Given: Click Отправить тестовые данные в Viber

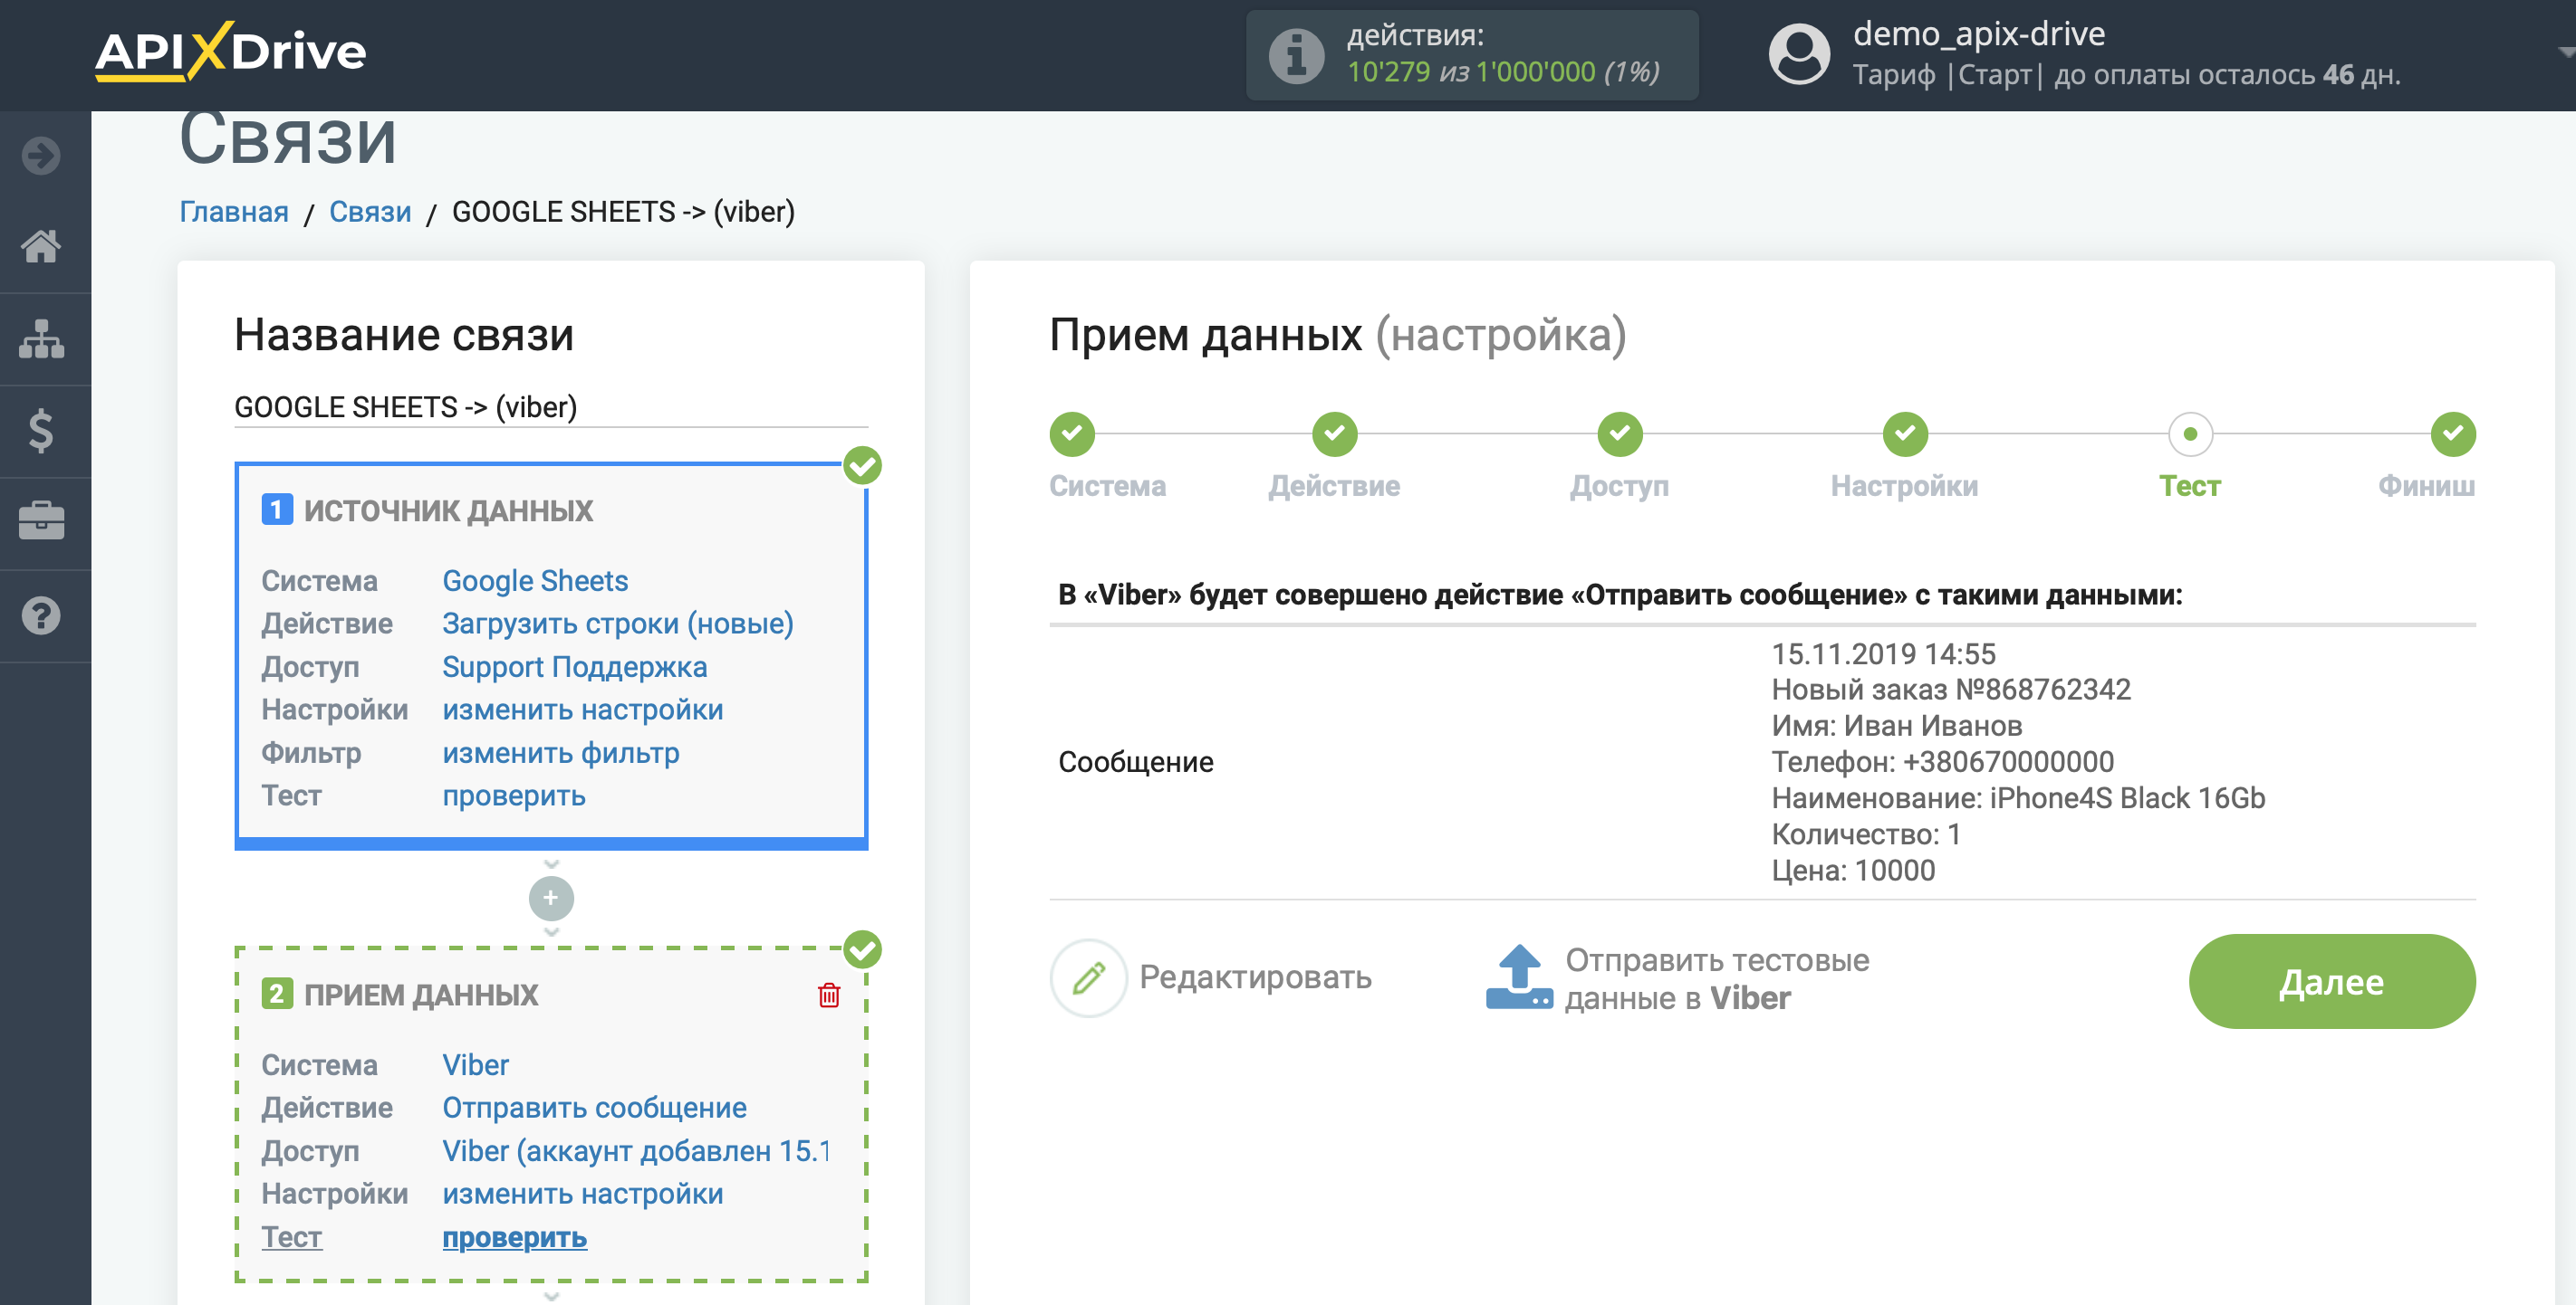Looking at the screenshot, I should click(1717, 979).
